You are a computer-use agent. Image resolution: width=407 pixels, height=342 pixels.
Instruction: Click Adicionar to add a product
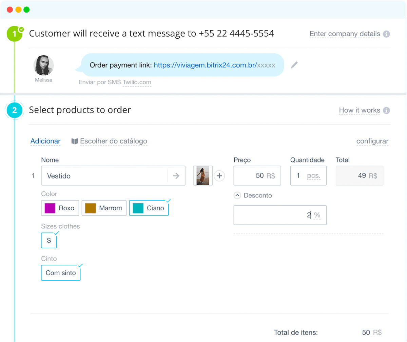(45, 141)
